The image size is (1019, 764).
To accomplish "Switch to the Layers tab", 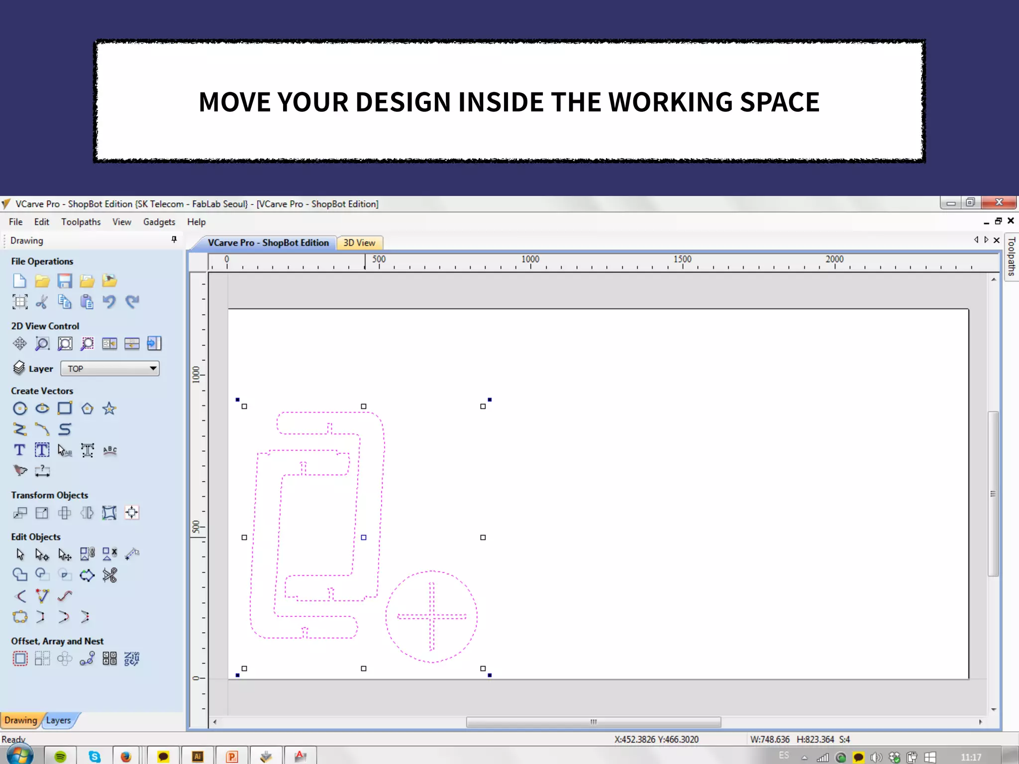I will pos(58,720).
